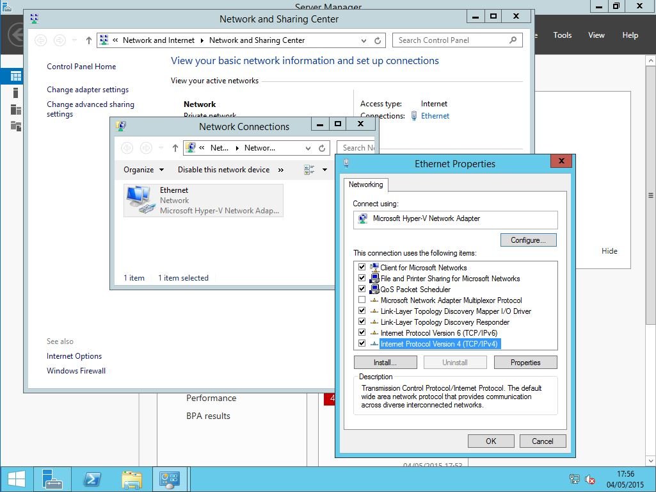Open the view options dropdown arrow
Screen dimensions: 656x492
pyautogui.click(x=324, y=170)
